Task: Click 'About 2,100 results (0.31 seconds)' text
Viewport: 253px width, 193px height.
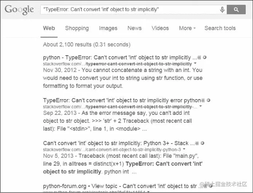Action: click(x=87, y=45)
